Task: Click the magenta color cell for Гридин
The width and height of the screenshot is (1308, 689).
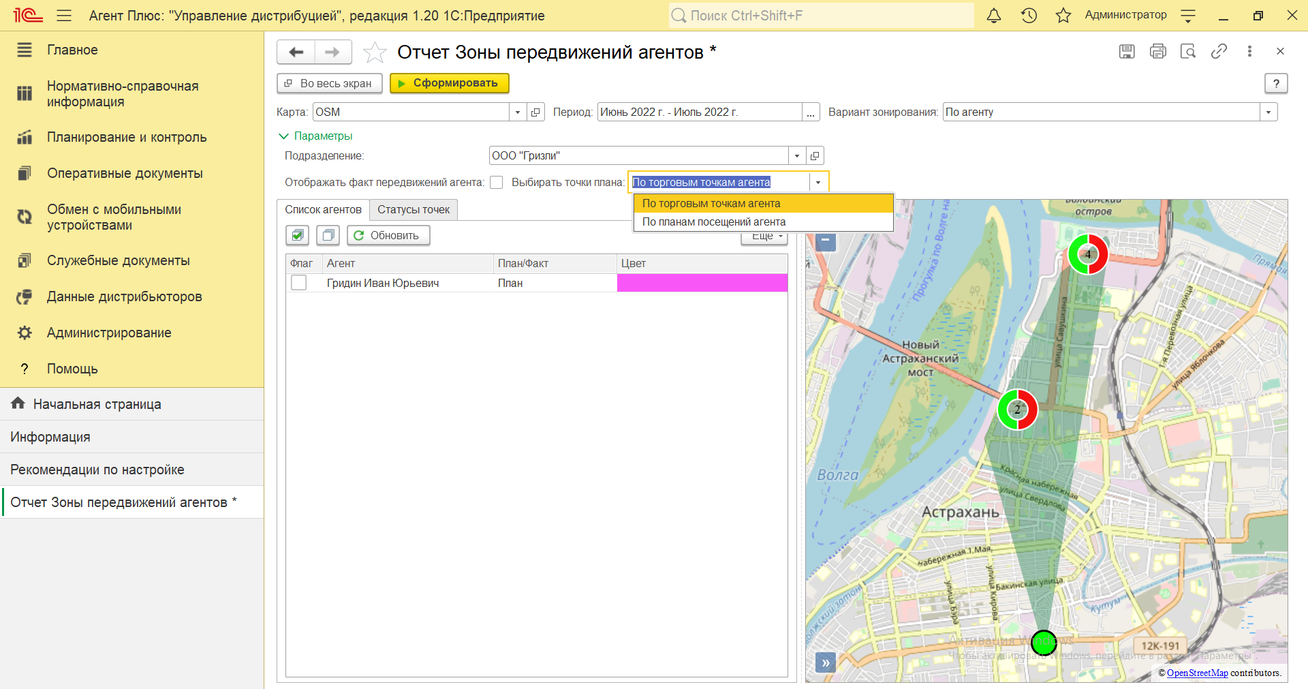Action: coord(702,283)
